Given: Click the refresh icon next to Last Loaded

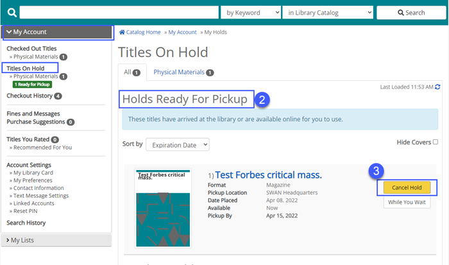Looking at the screenshot, I should coord(437,87).
